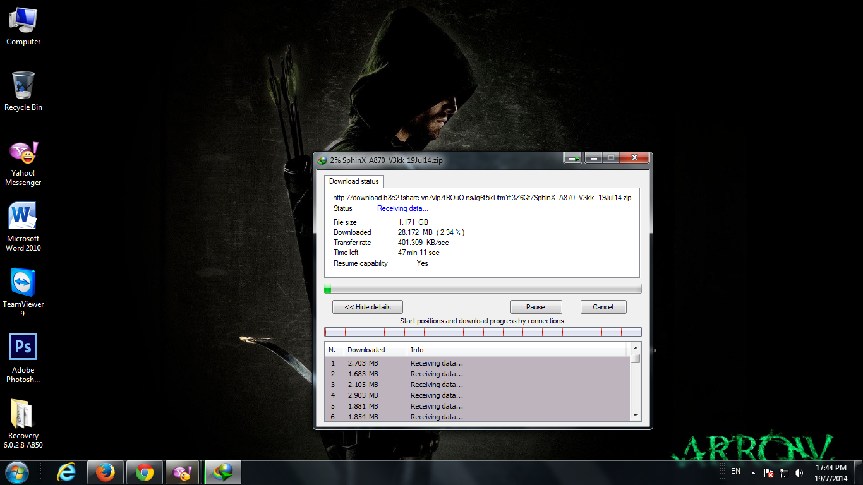Open the Recycle Bin desktop icon
The height and width of the screenshot is (485, 863).
(x=23, y=92)
